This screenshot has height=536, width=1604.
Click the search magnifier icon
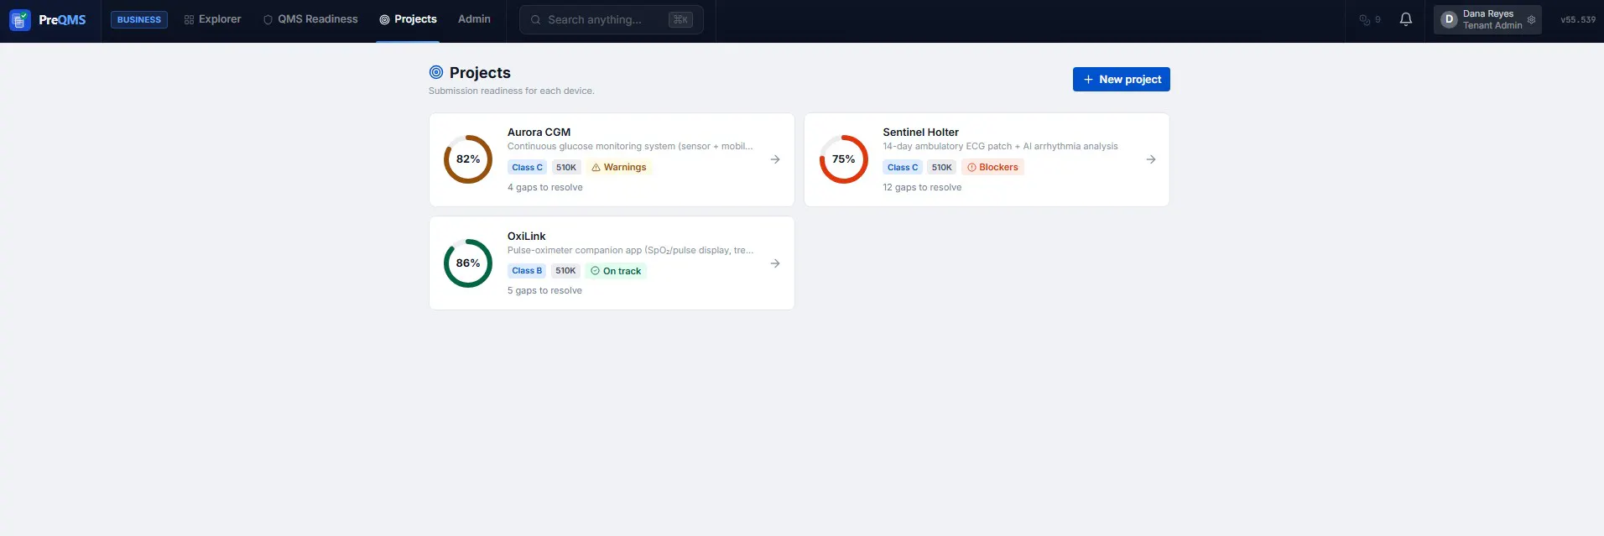click(535, 19)
